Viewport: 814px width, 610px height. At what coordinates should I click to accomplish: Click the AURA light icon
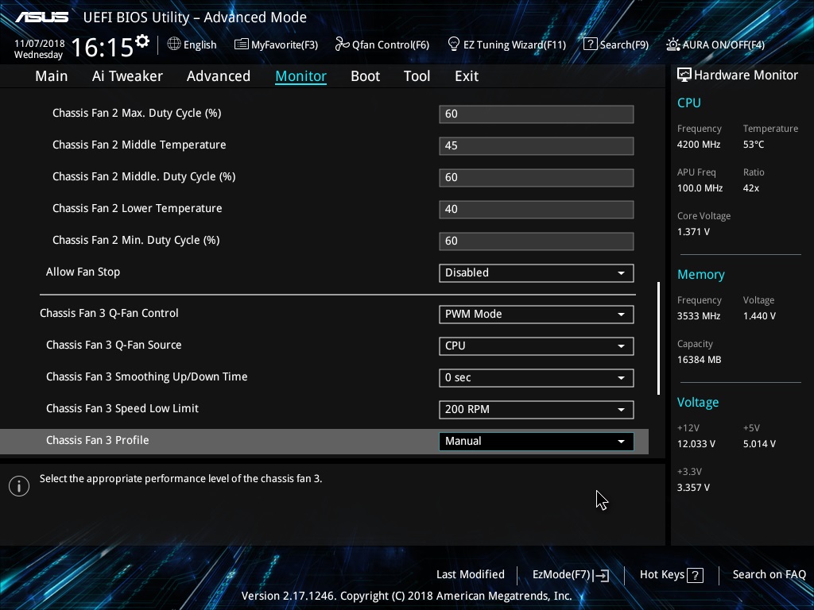673,44
